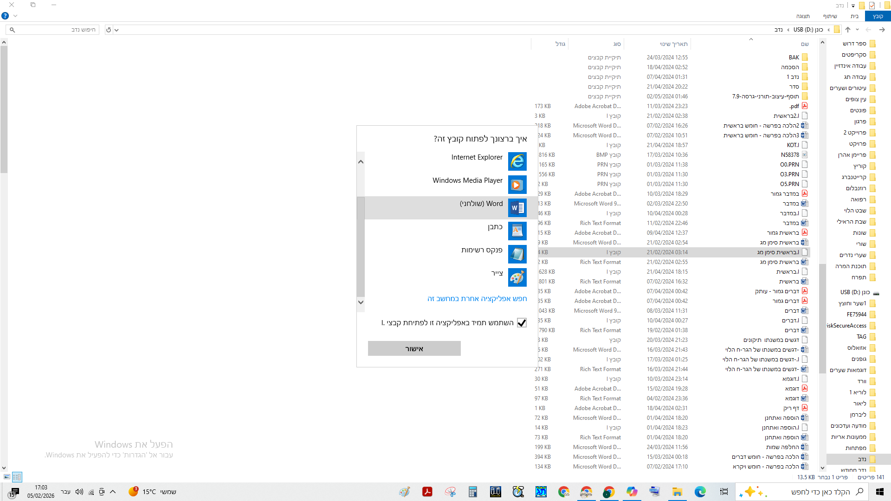Open Microsoft Edge from the taskbar
Image resolution: width=891 pixels, height=501 pixels.
700,492
